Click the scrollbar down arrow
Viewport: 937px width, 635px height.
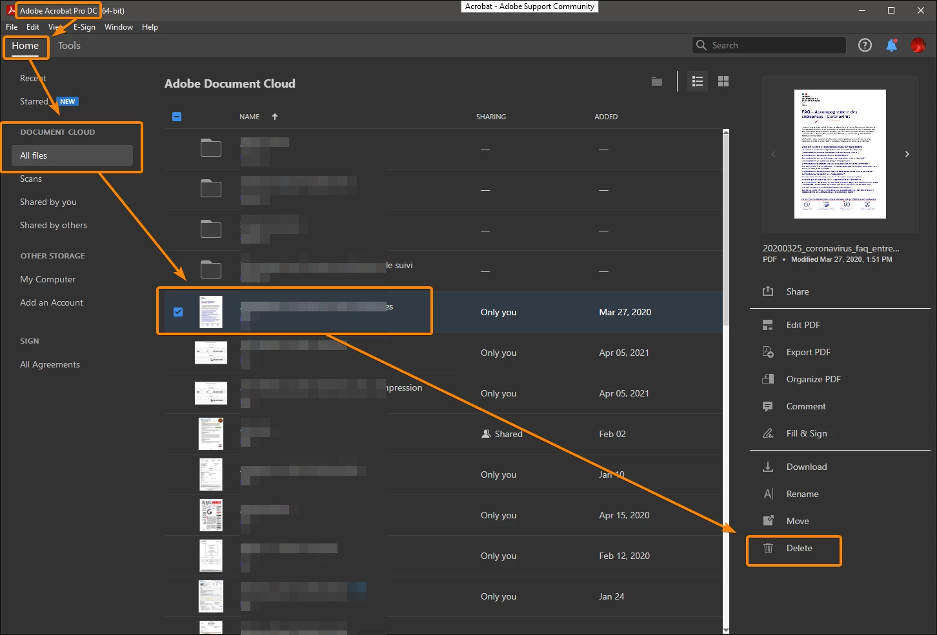tap(726, 630)
